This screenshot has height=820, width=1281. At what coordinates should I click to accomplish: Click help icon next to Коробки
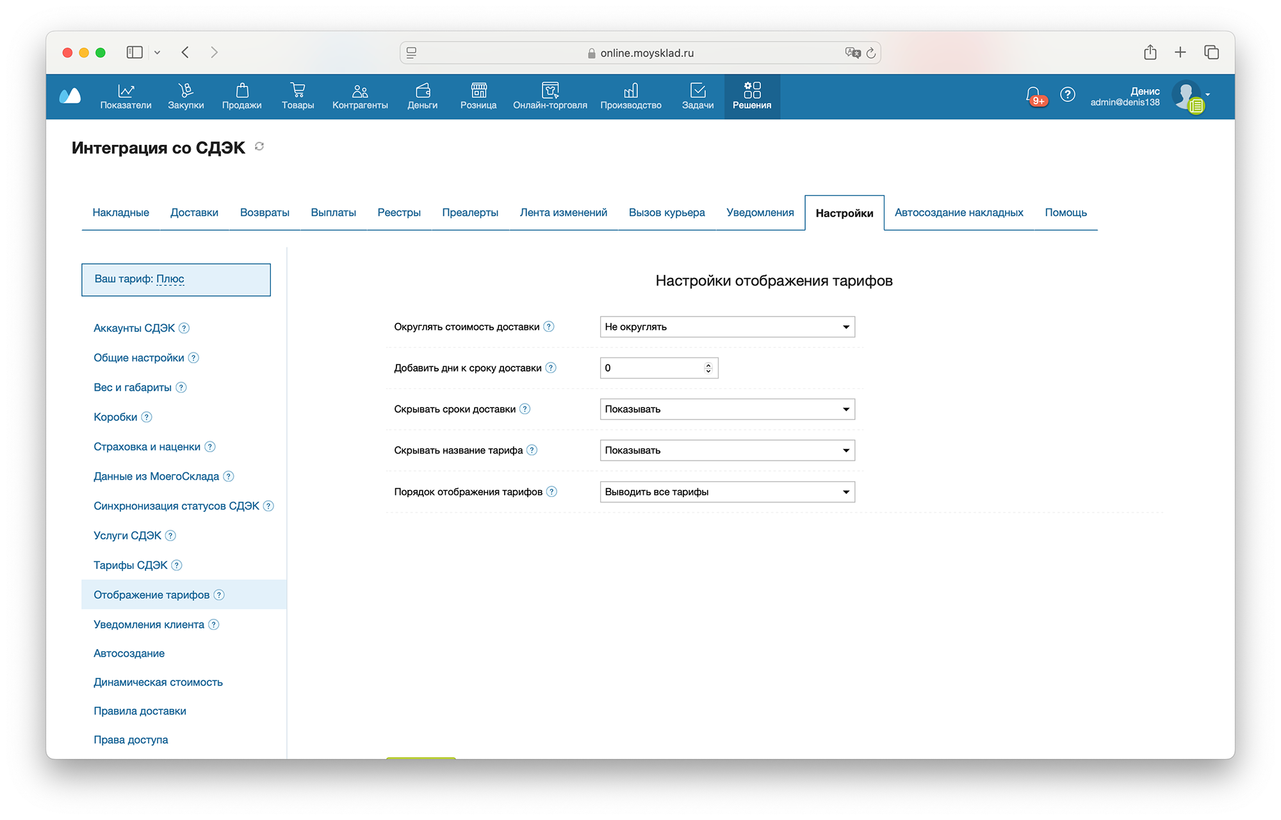click(147, 417)
